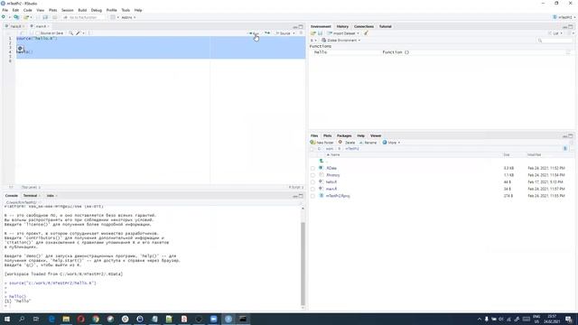Image resolution: width=578 pixels, height=325 pixels.
Task: Click the Delete button in Files pane
Action: click(347, 143)
